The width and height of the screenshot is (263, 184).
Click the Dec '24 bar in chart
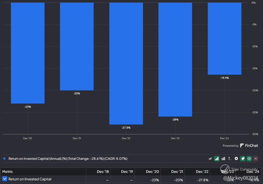pos(224,38)
